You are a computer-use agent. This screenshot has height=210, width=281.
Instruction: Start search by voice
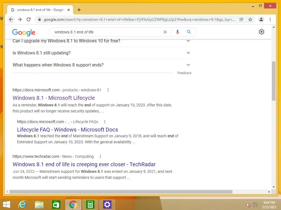pos(178,32)
